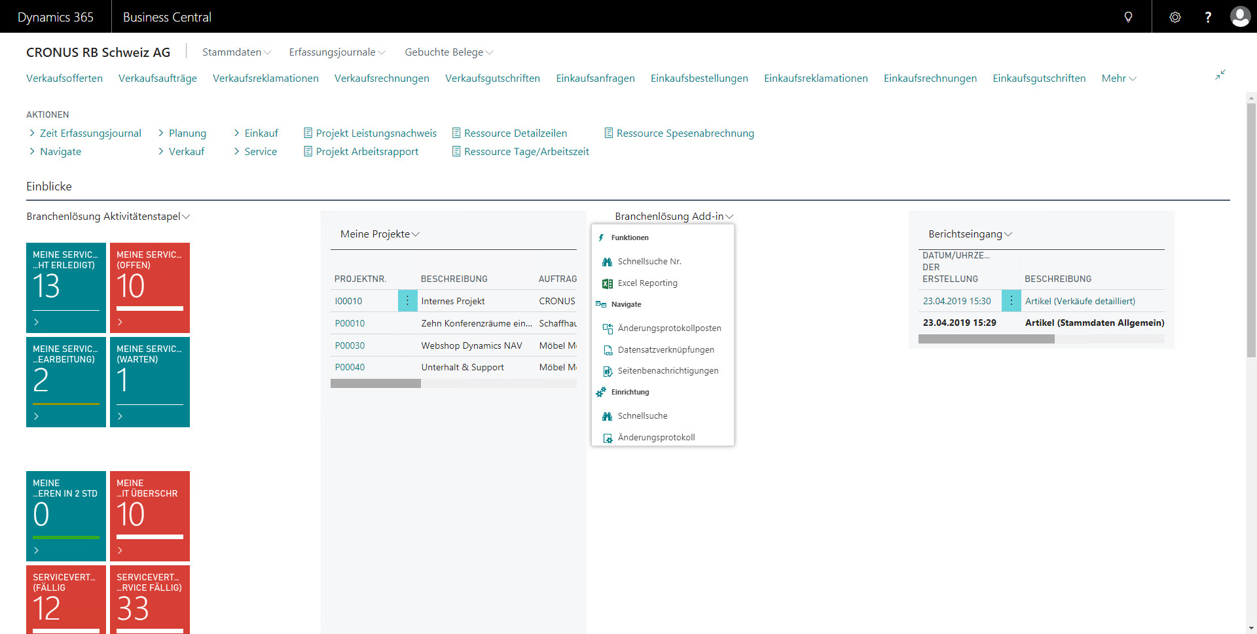Open the Servicevert. tile showing 33

(150, 599)
